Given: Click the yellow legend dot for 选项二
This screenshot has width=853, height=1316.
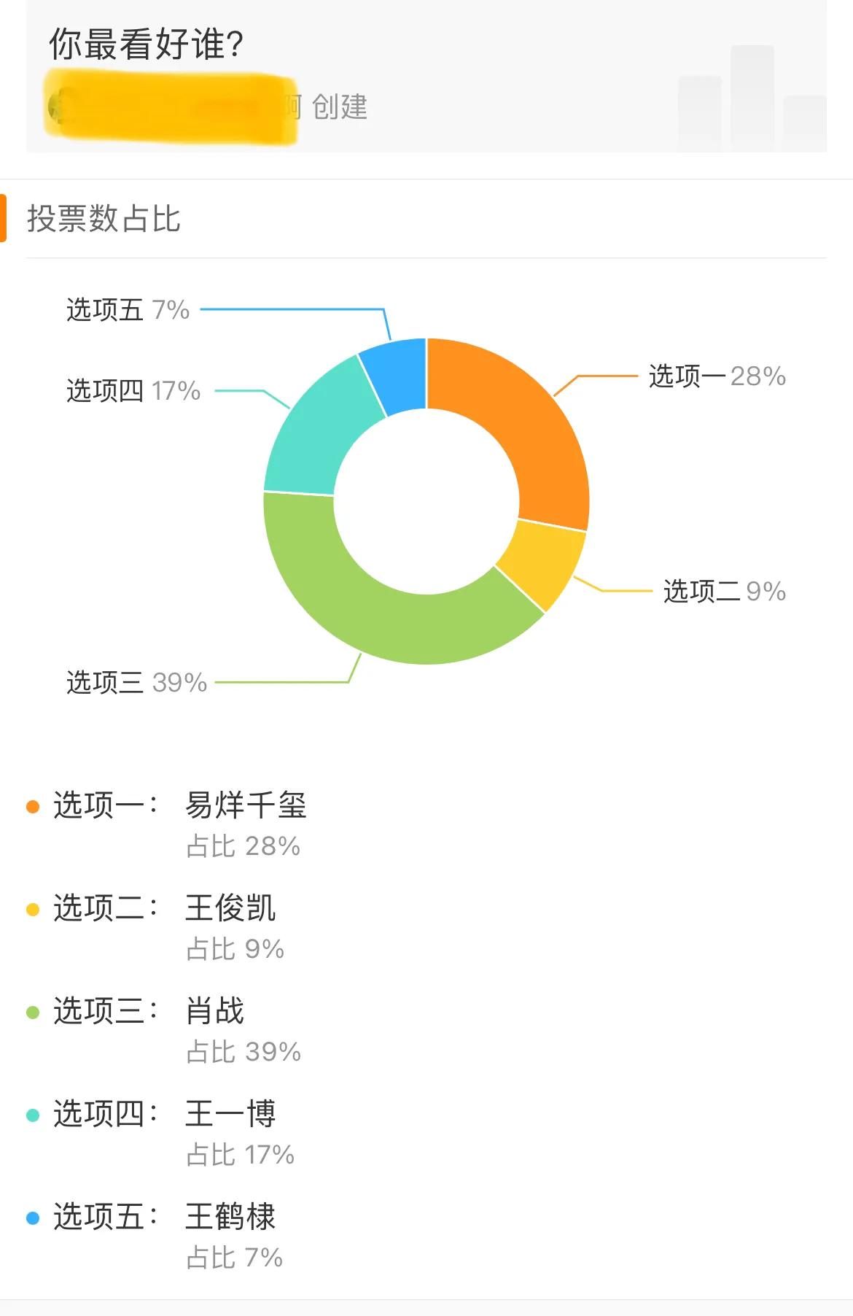Looking at the screenshot, I should 32,910.
